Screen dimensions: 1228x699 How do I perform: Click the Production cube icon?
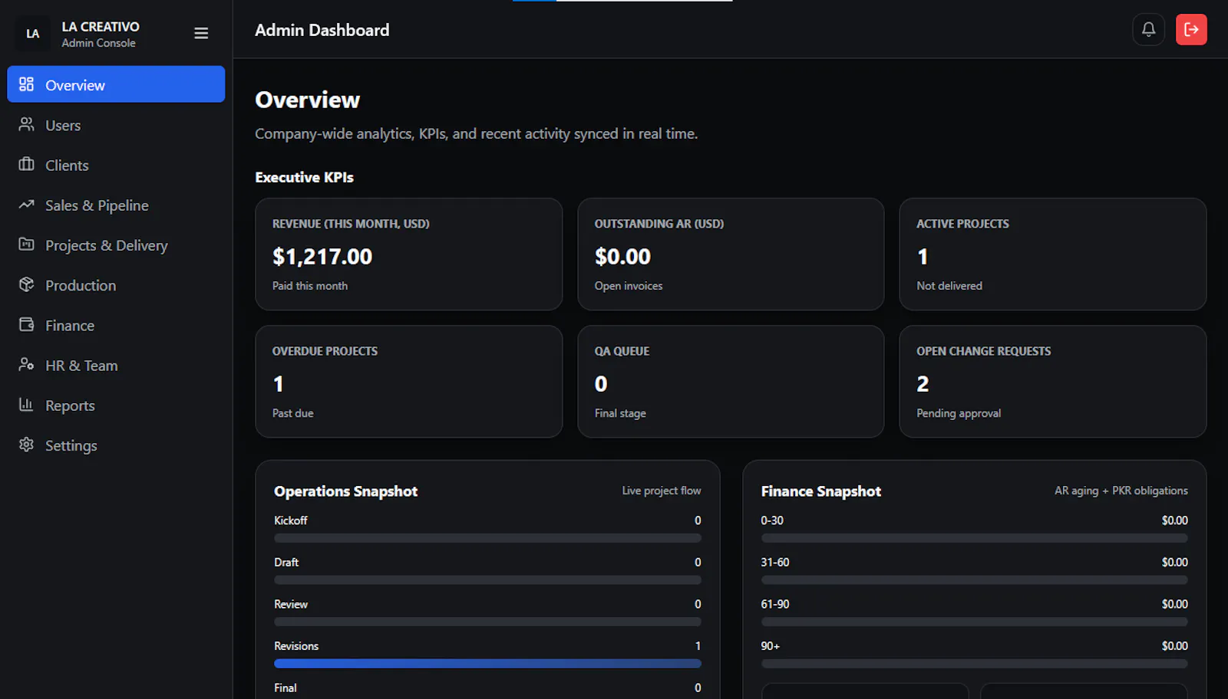(27, 284)
